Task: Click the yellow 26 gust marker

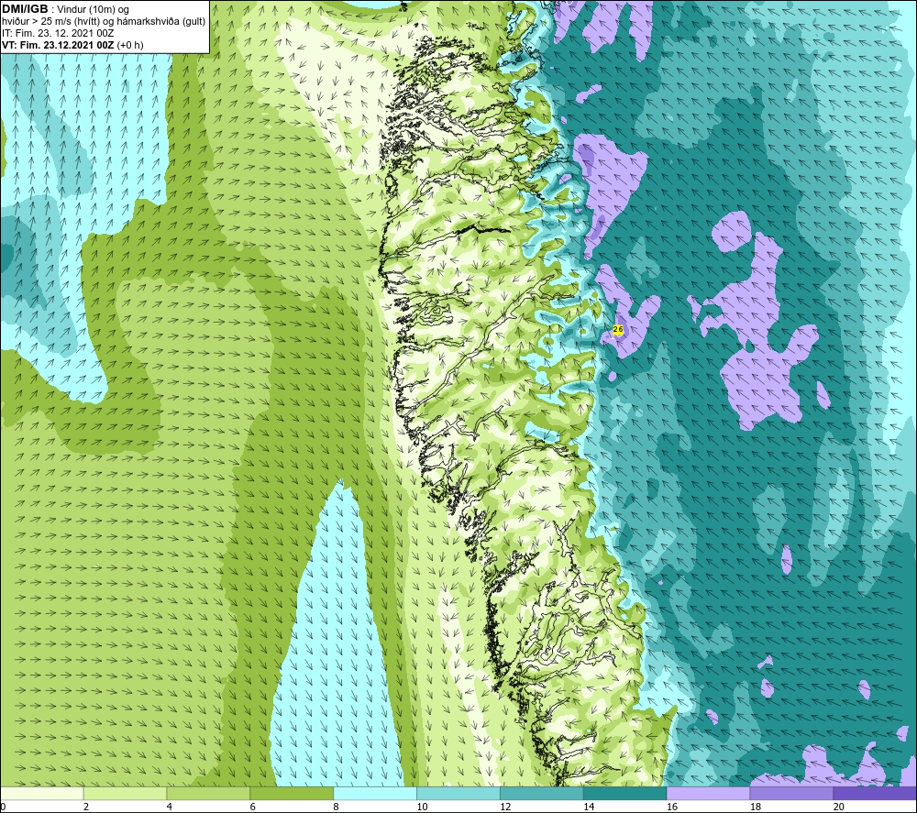Action: tap(617, 330)
